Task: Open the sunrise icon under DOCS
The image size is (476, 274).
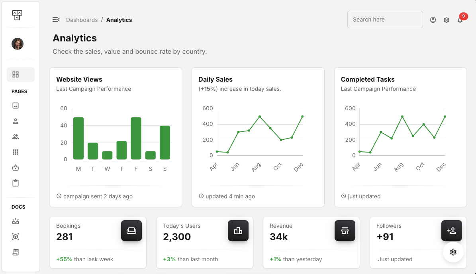Action: click(16, 221)
